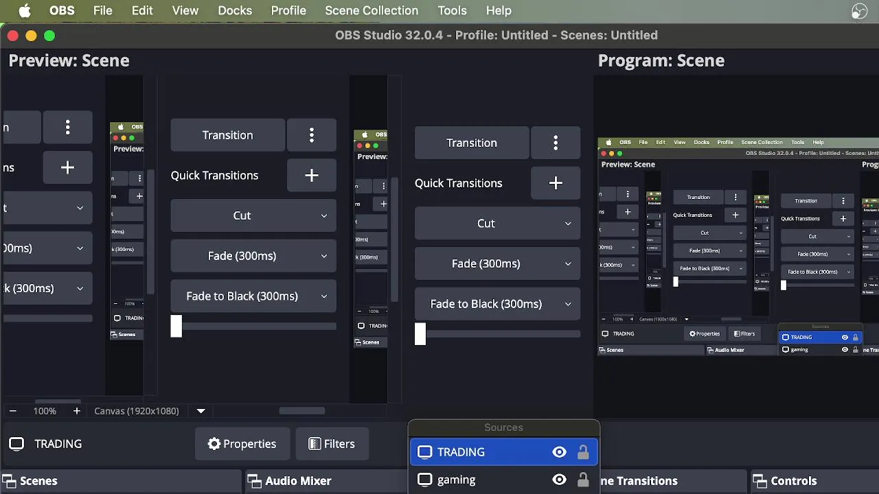This screenshot has height=494, width=879.
Task: Click the Filters button in the source toolbar
Action: (x=332, y=444)
